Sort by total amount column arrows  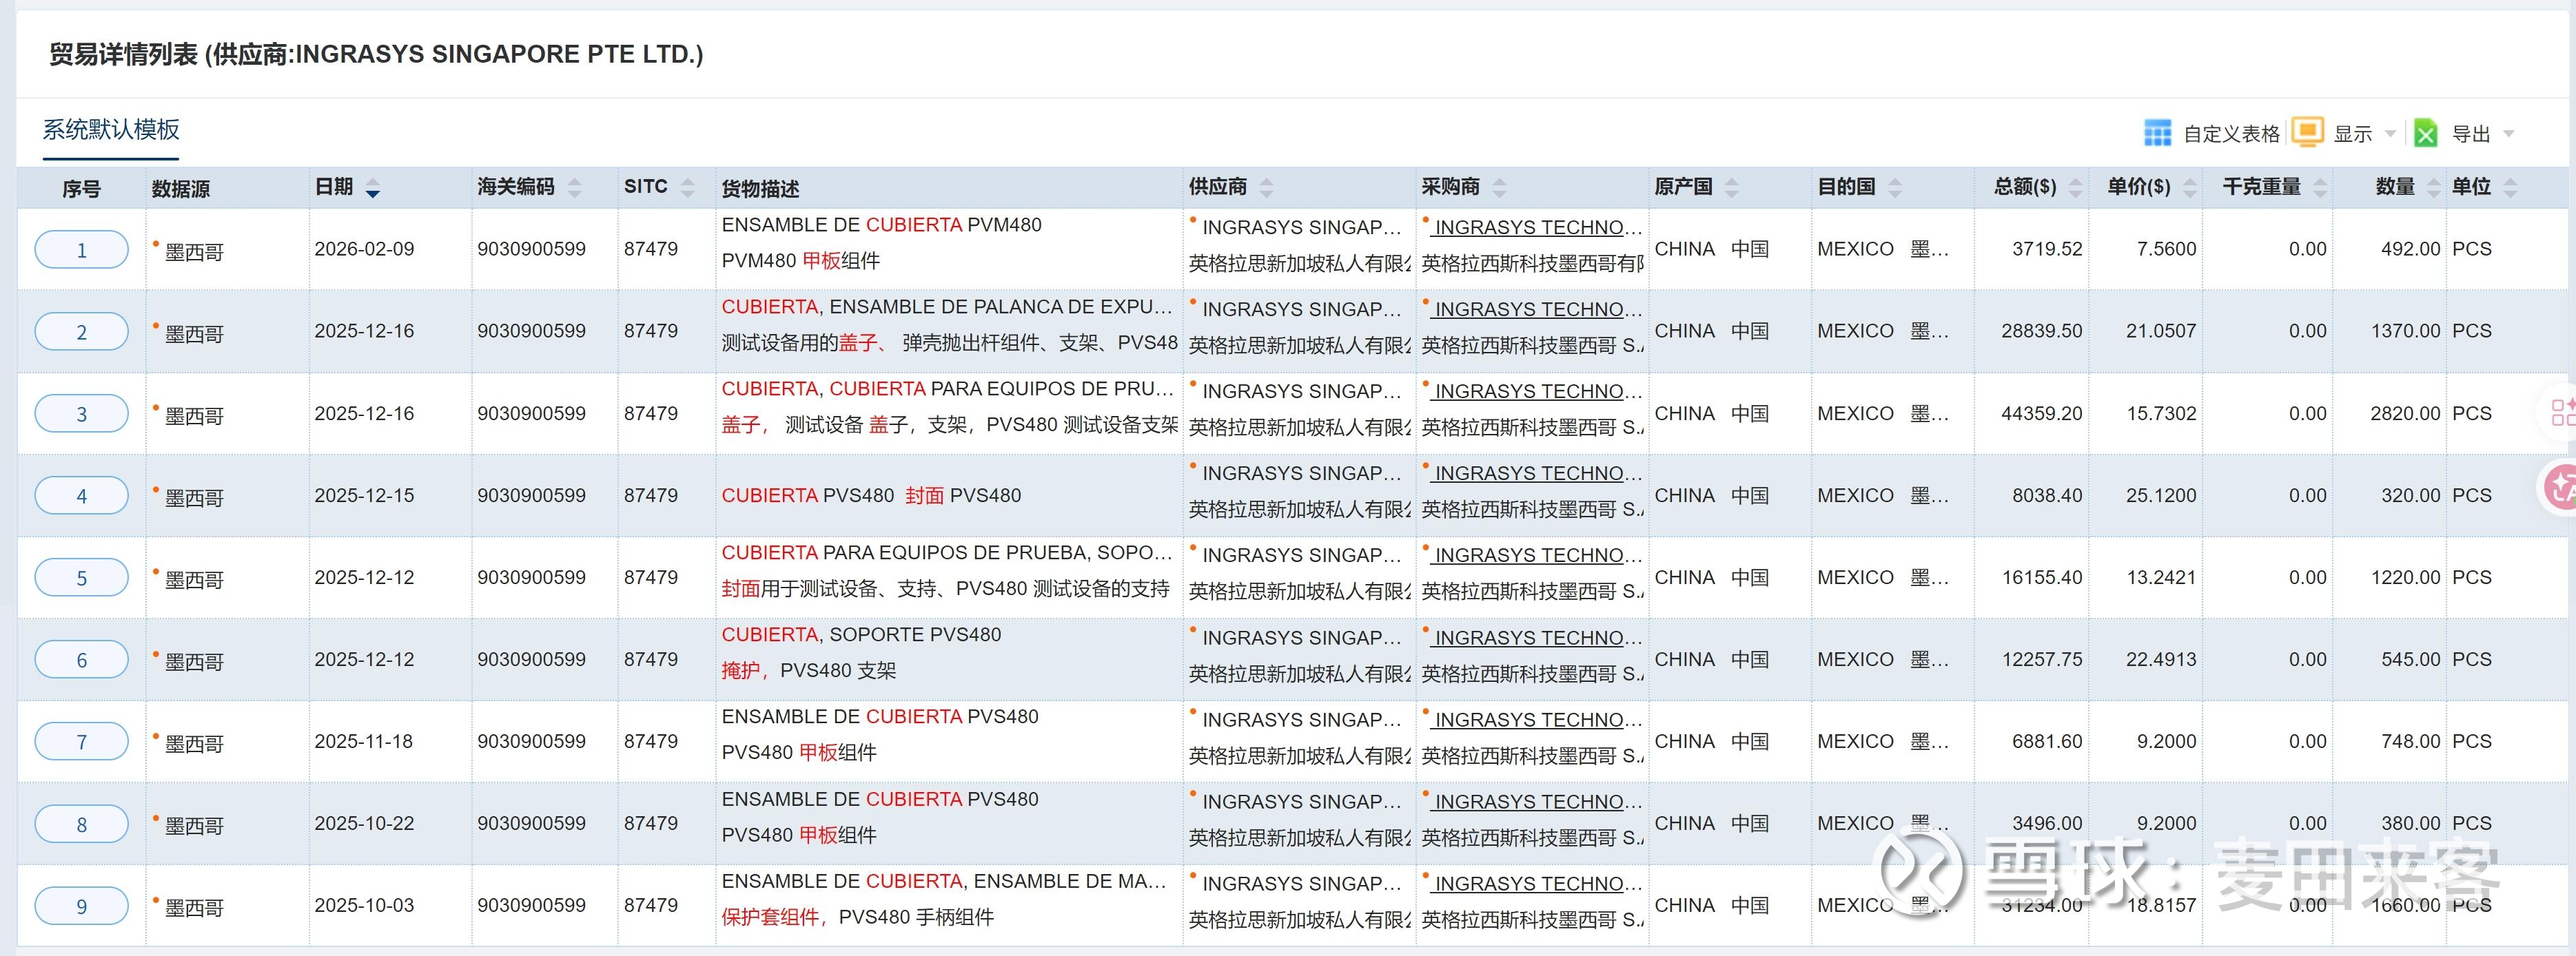2075,188
